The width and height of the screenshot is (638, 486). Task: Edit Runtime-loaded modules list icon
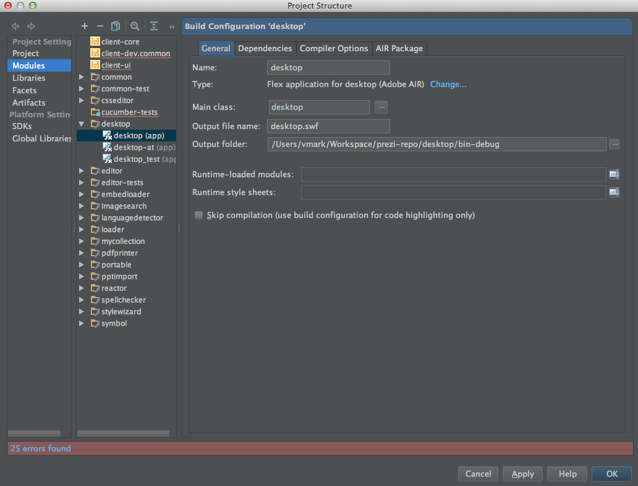(615, 174)
